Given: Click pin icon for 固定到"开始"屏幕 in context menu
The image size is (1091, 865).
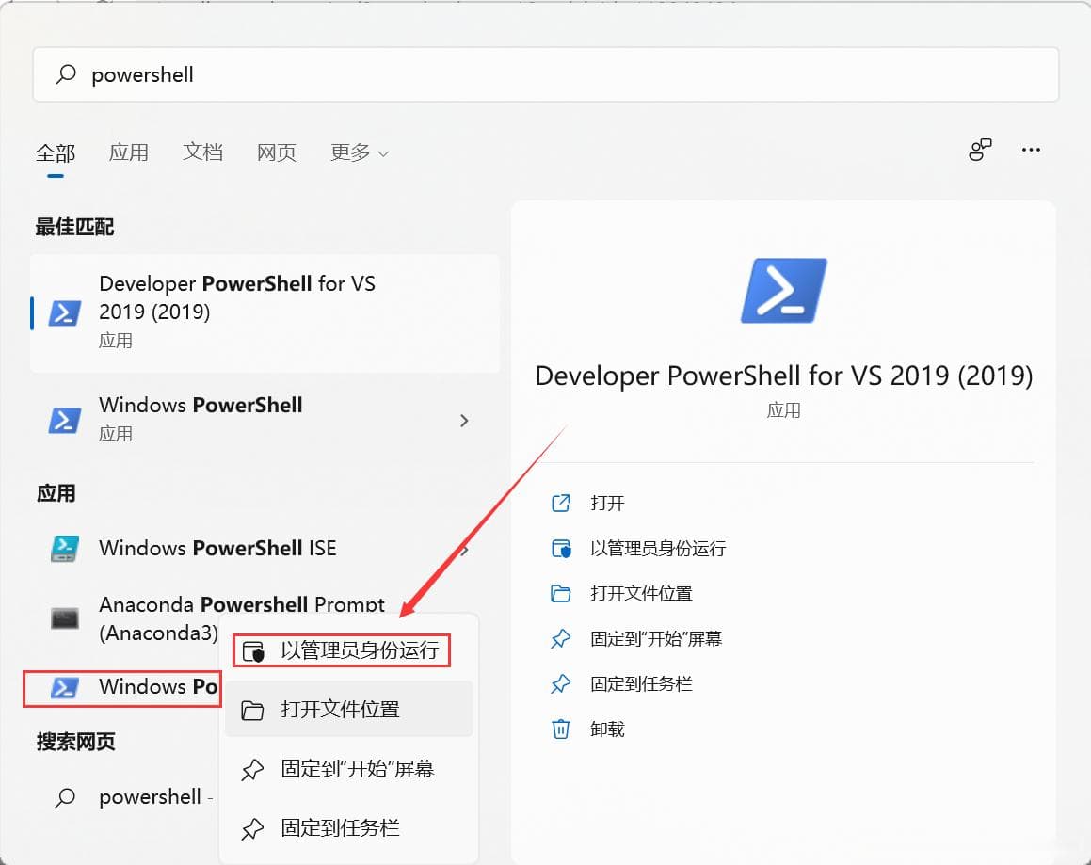Looking at the screenshot, I should coord(252,770).
